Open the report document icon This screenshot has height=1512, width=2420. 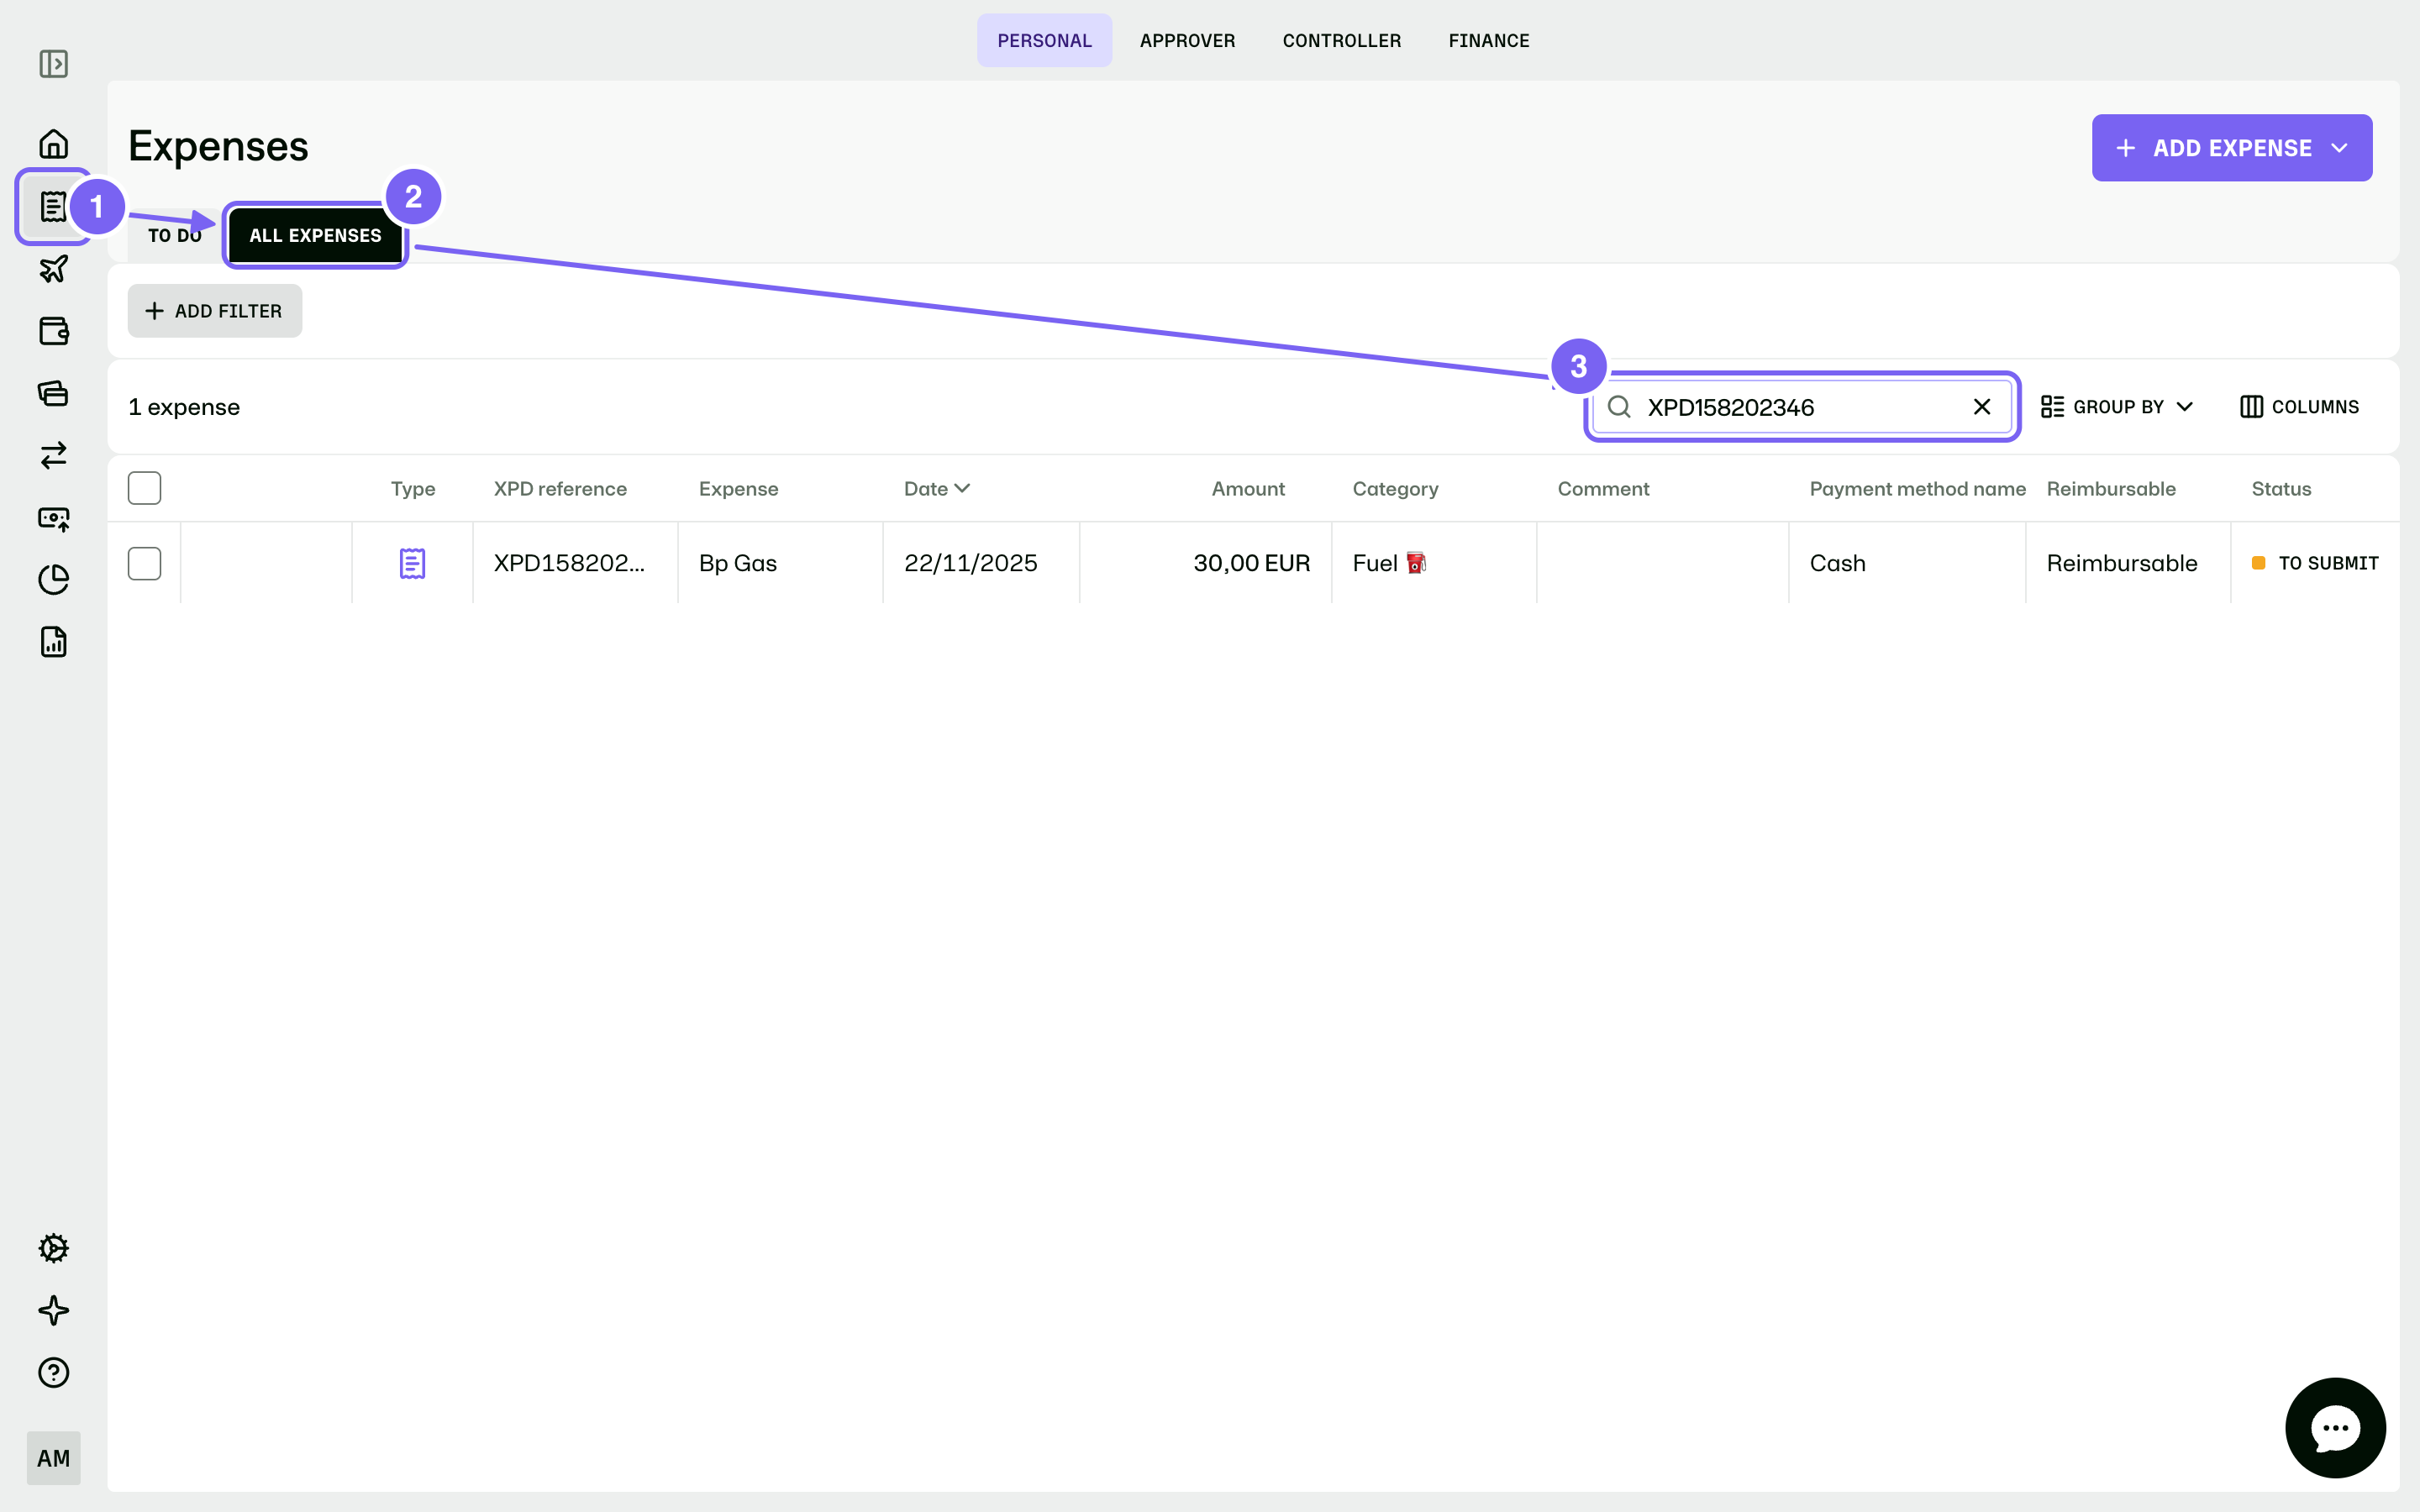click(x=53, y=642)
